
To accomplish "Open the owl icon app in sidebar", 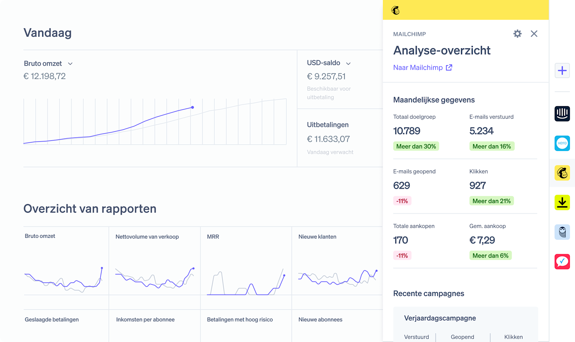I will pos(562,232).
